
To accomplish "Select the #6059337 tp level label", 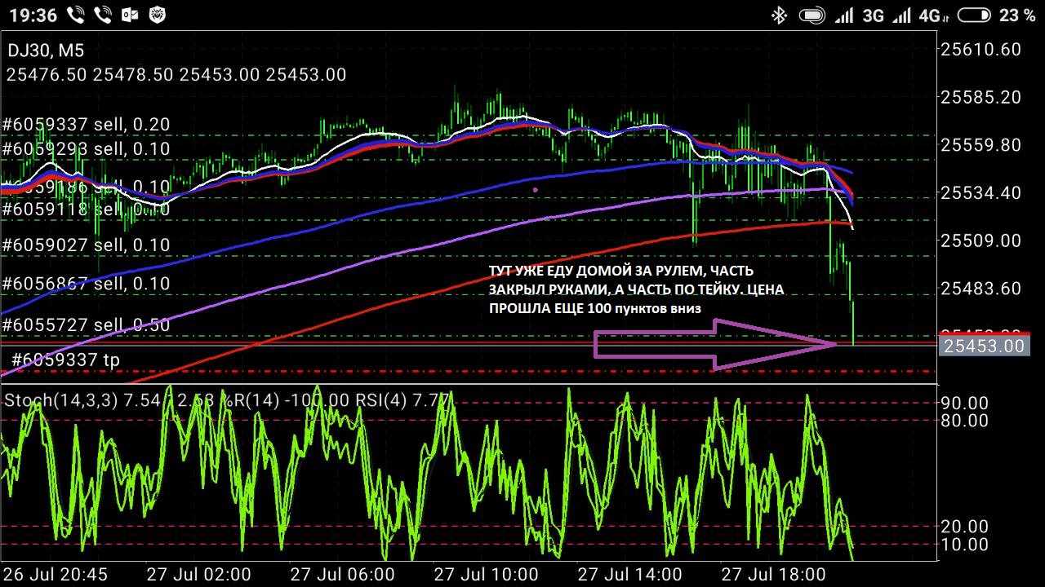I will pyautogui.click(x=66, y=360).
